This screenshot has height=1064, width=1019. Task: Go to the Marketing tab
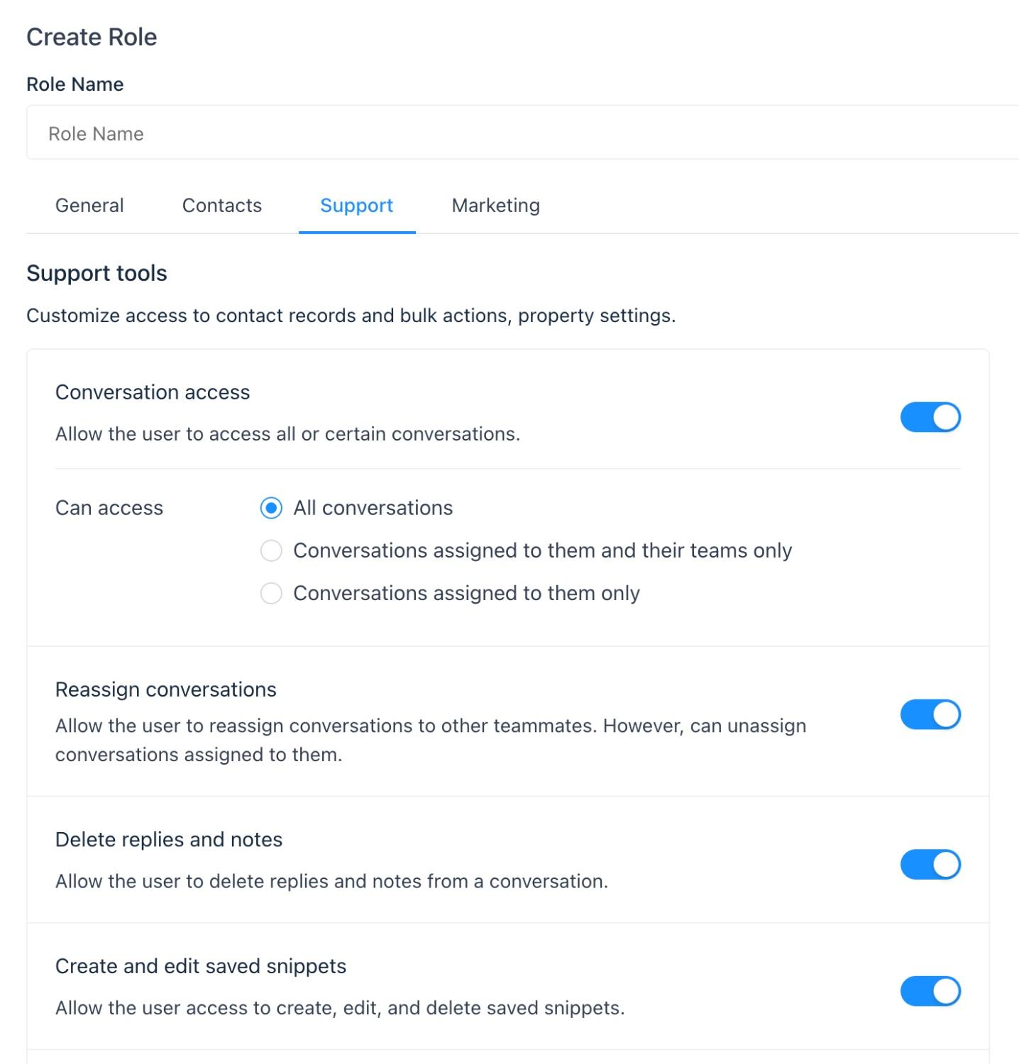496,206
